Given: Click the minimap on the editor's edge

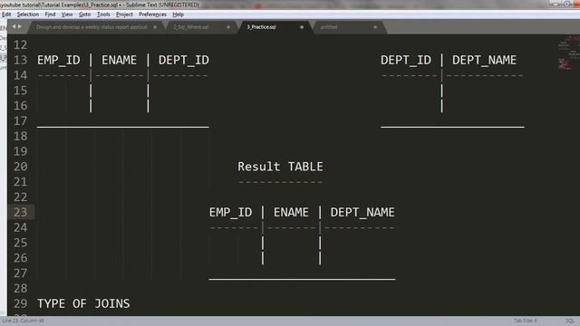Looking at the screenshot, I should click(568, 53).
